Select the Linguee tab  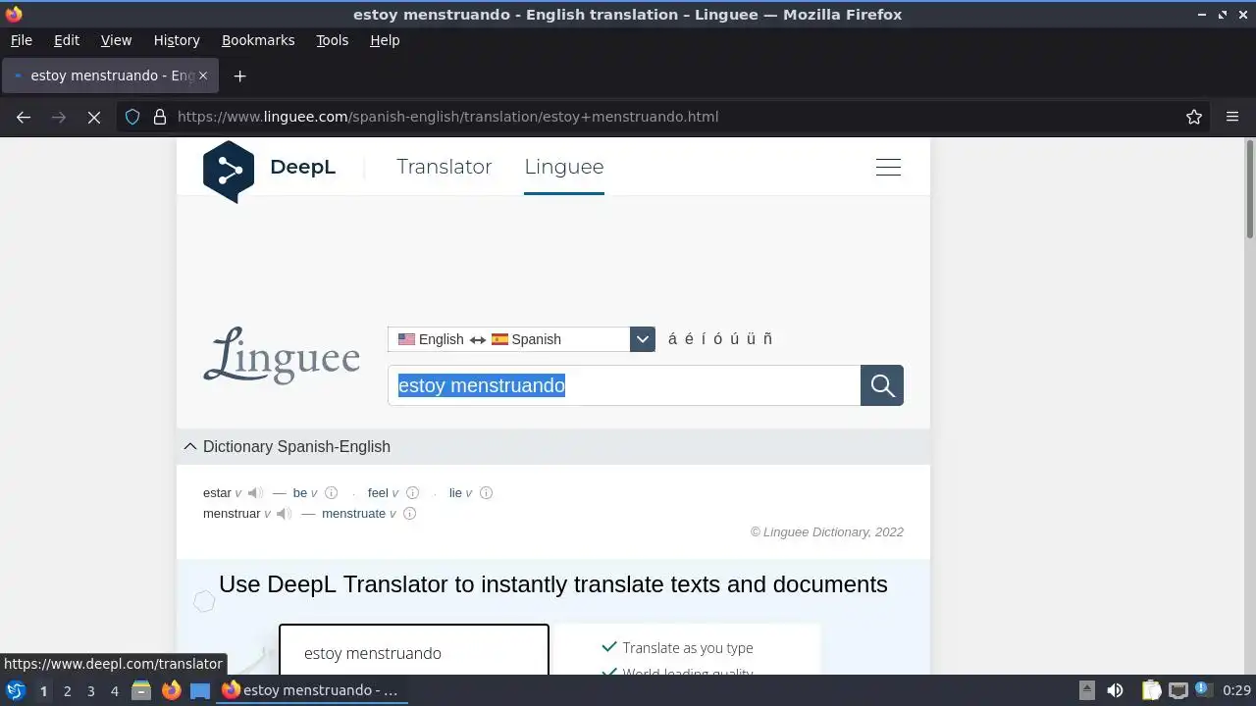point(564,167)
